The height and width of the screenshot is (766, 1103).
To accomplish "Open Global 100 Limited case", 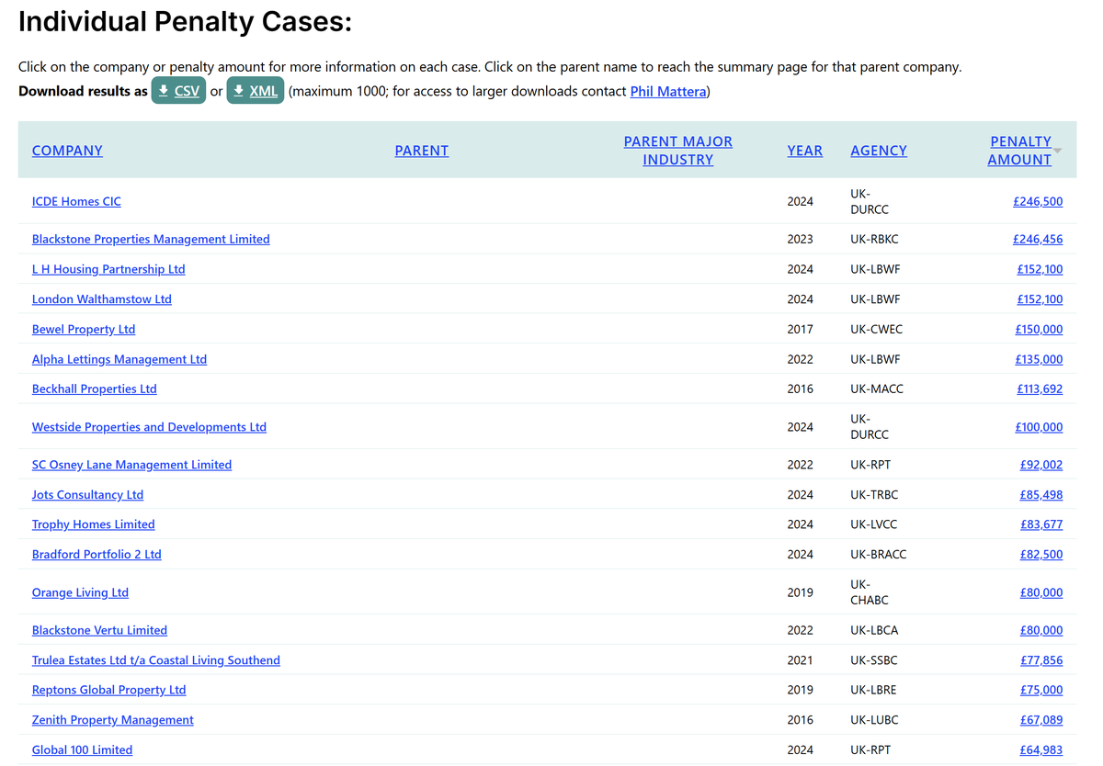I will coord(82,749).
